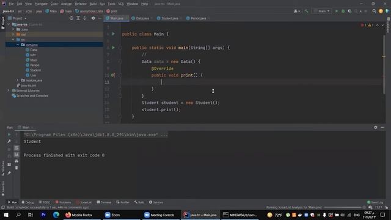
Task: Open Project panel settings gear
Action: pos(93,18)
